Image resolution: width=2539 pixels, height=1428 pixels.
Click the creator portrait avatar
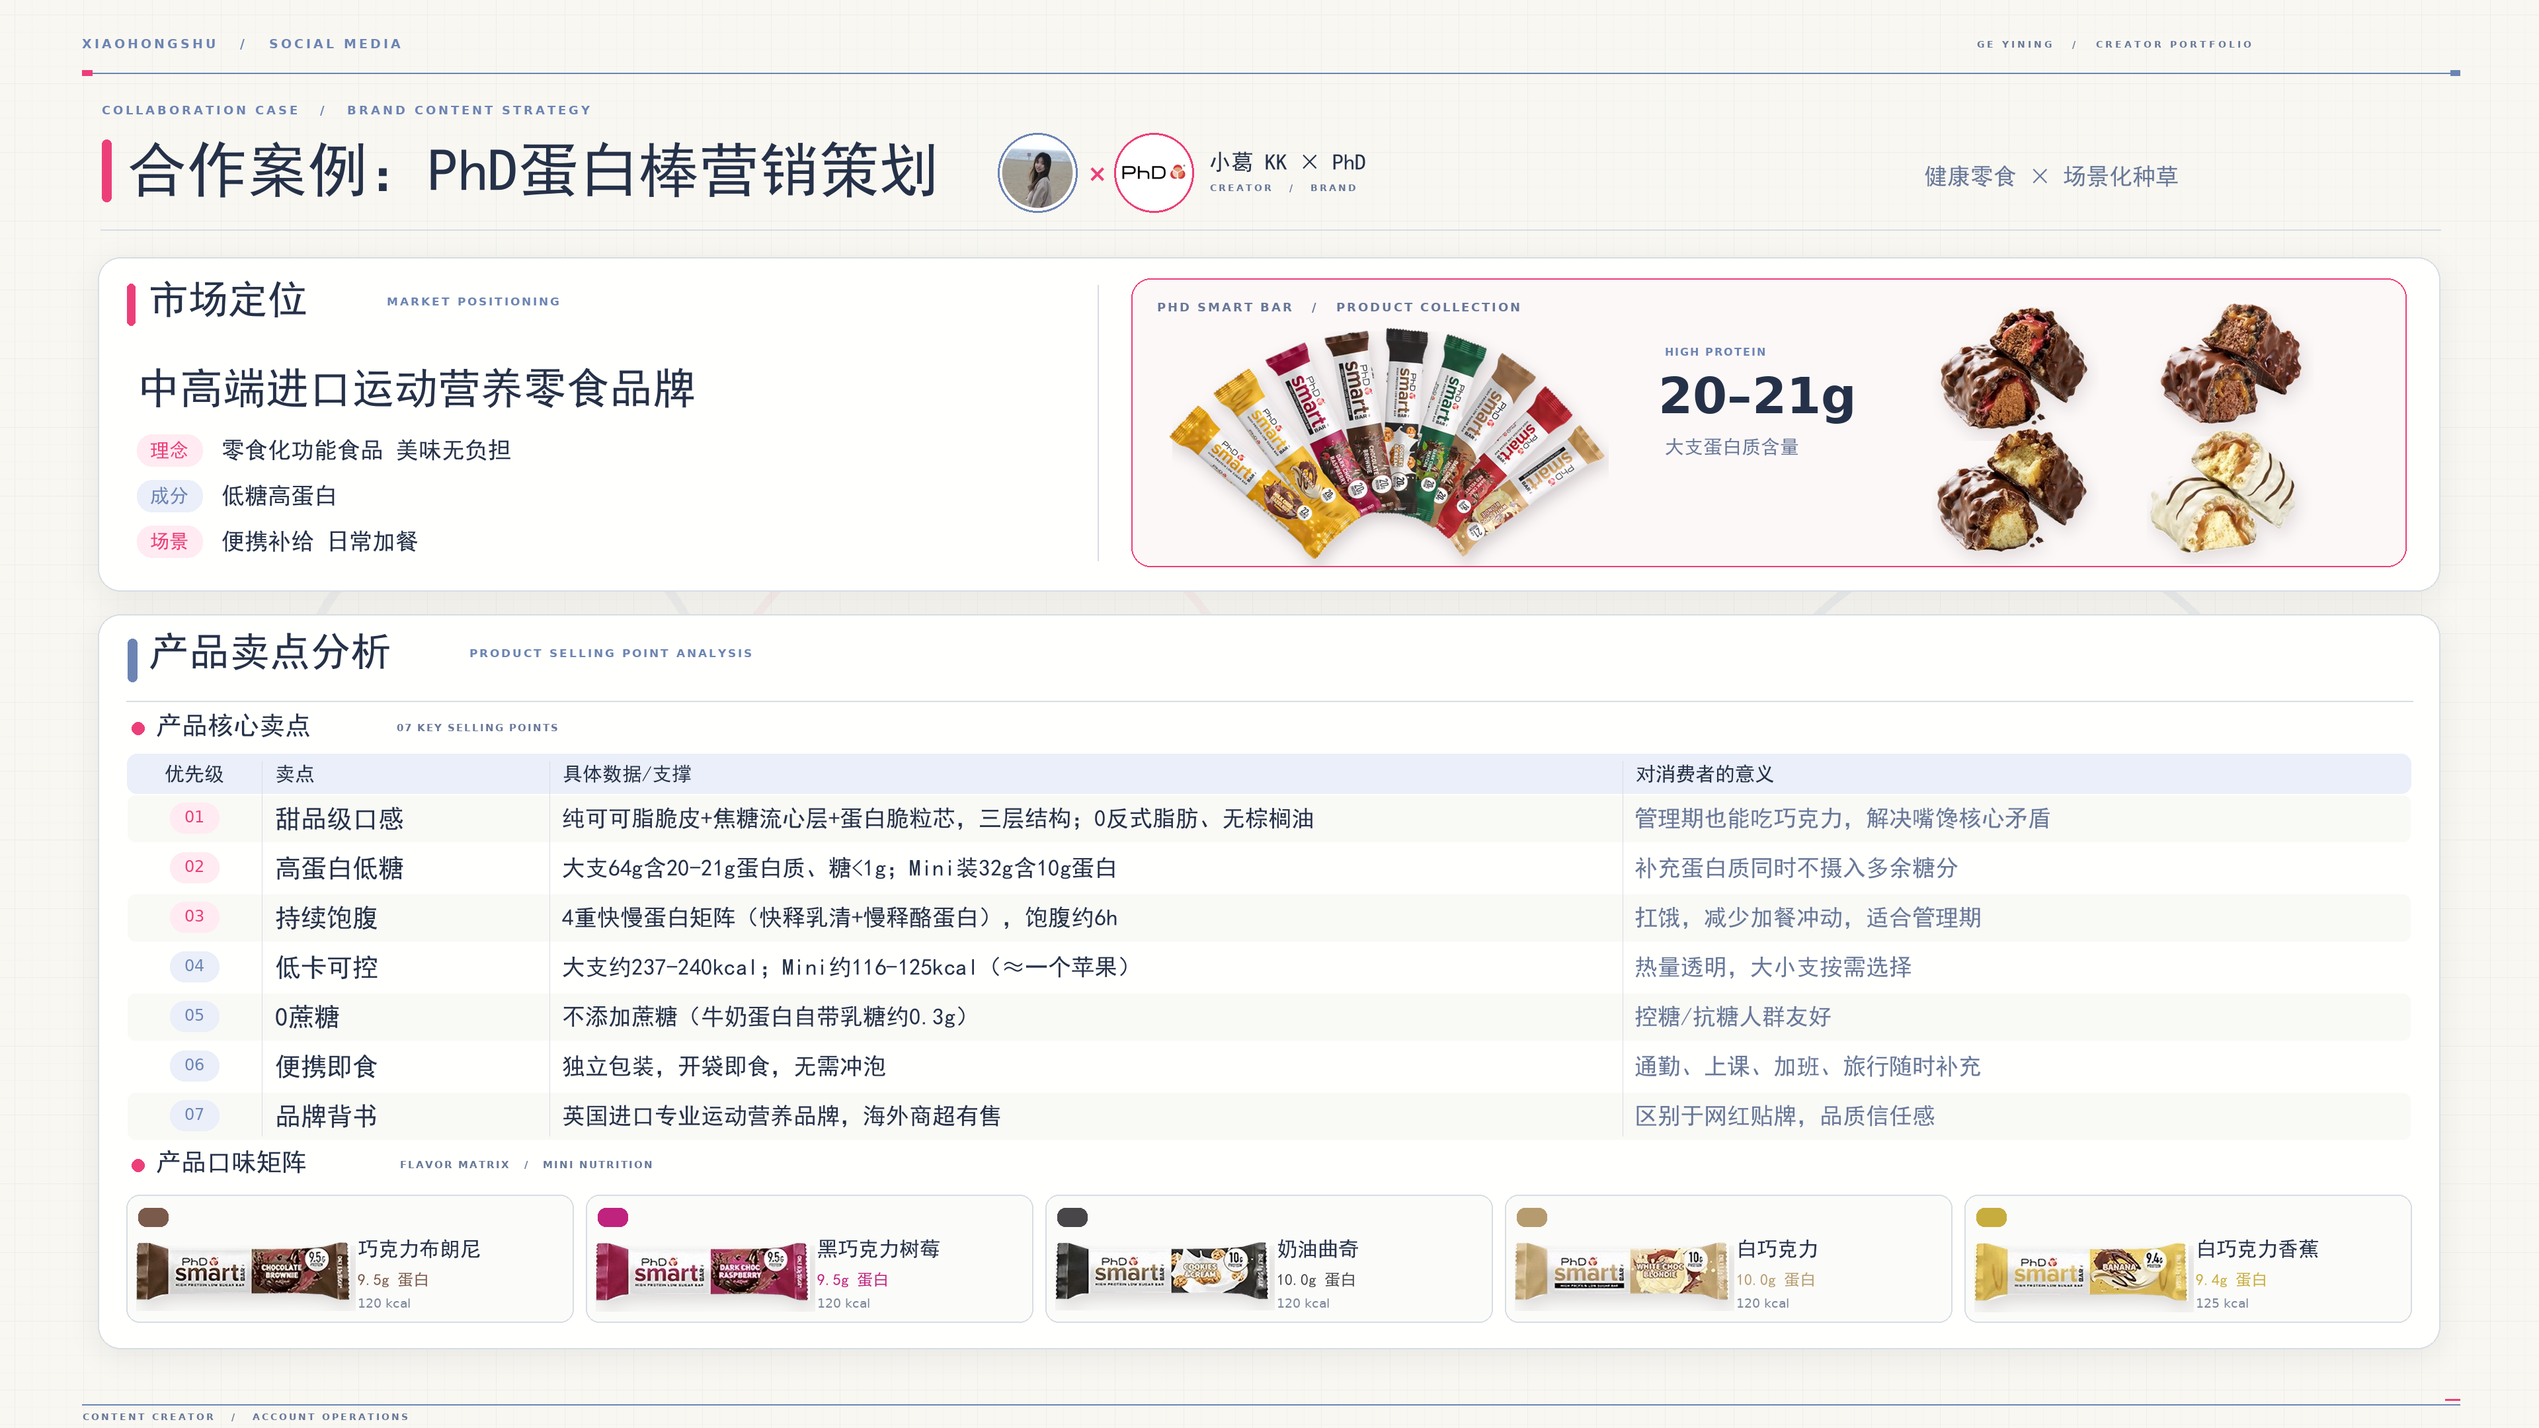(1037, 173)
